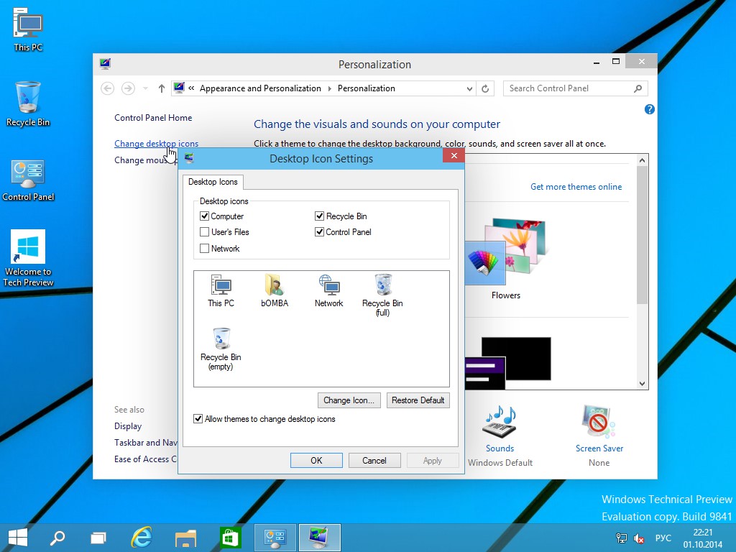Image resolution: width=736 pixels, height=552 pixels.
Task: Enable the User's Files checkbox
Action: click(204, 232)
